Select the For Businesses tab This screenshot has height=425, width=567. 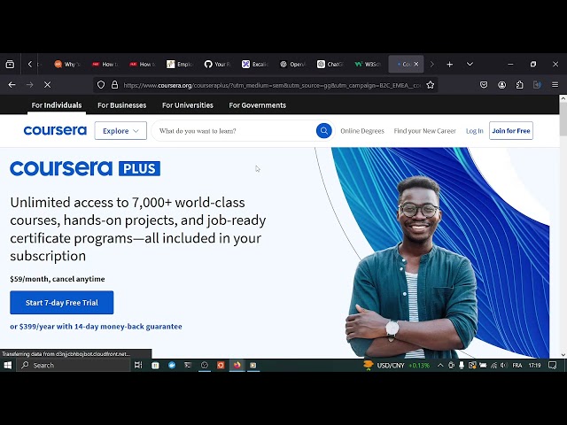click(122, 105)
